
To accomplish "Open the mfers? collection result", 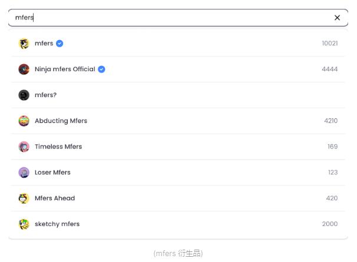I will click(46, 95).
